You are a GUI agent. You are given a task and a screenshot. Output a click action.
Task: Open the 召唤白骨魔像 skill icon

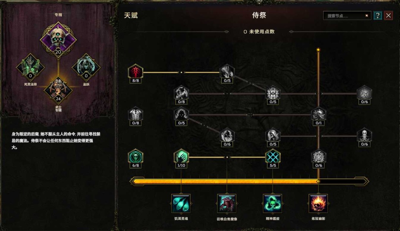227,203
